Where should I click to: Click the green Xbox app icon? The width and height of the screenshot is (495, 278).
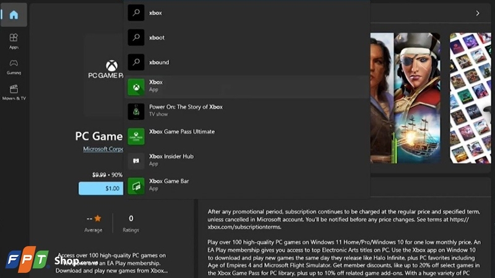[136, 87]
